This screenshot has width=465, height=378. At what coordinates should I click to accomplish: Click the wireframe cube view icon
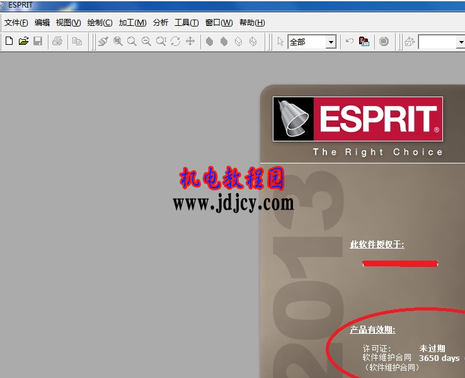253,41
